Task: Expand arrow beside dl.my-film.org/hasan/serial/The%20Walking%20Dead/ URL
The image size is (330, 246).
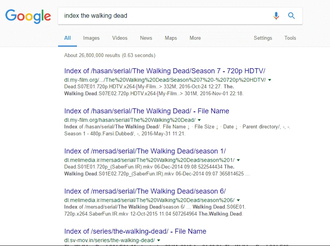Action: (199, 120)
